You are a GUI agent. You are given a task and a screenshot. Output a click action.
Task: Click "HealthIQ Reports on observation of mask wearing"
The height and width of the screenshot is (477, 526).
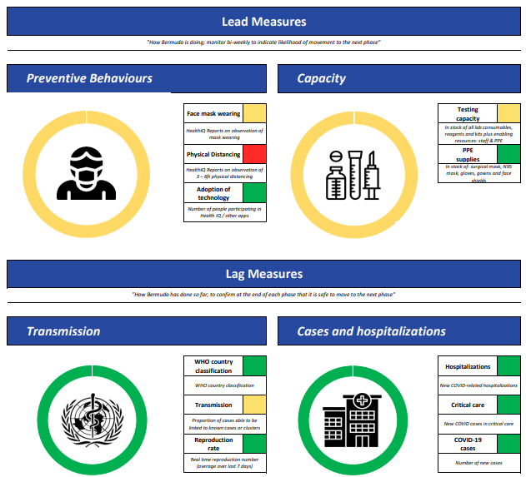point(224,134)
